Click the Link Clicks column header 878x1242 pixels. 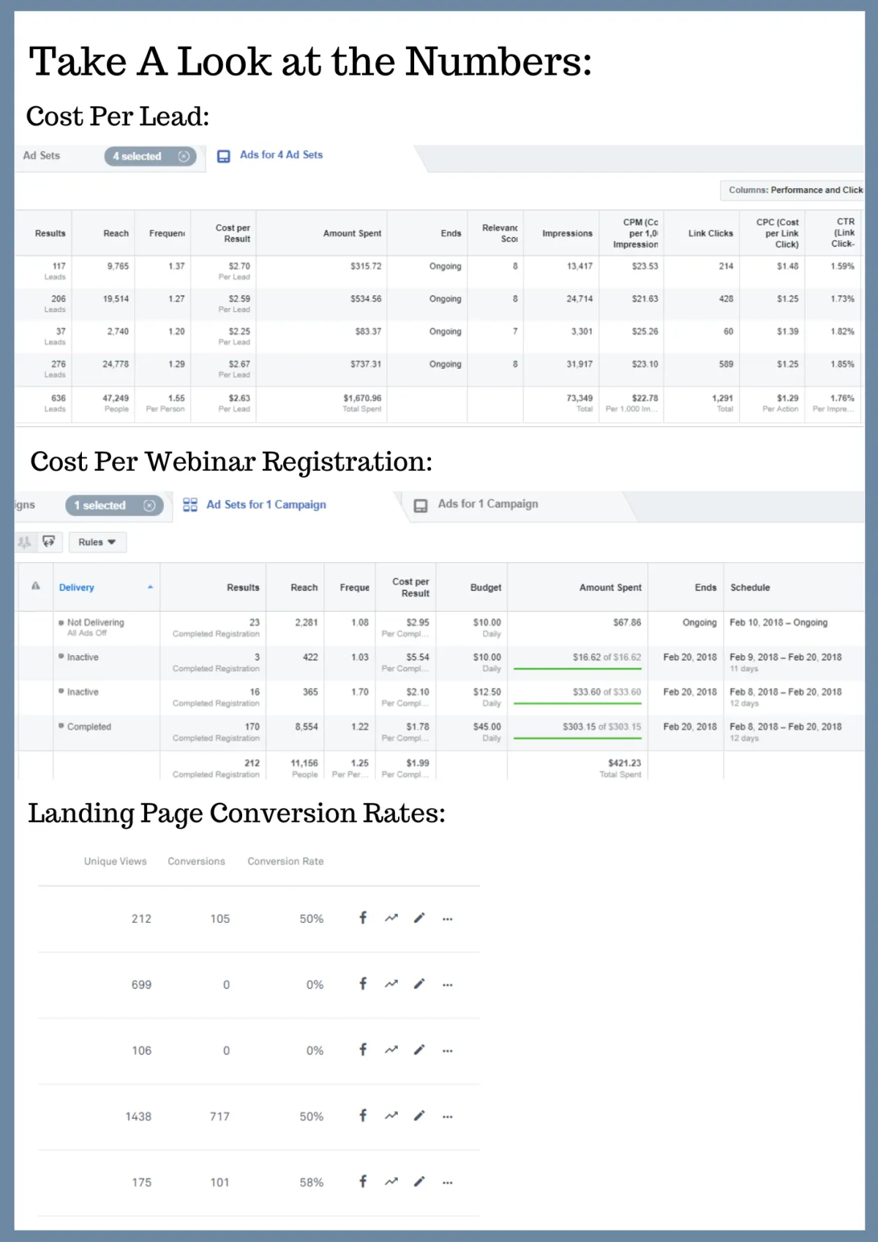click(710, 233)
